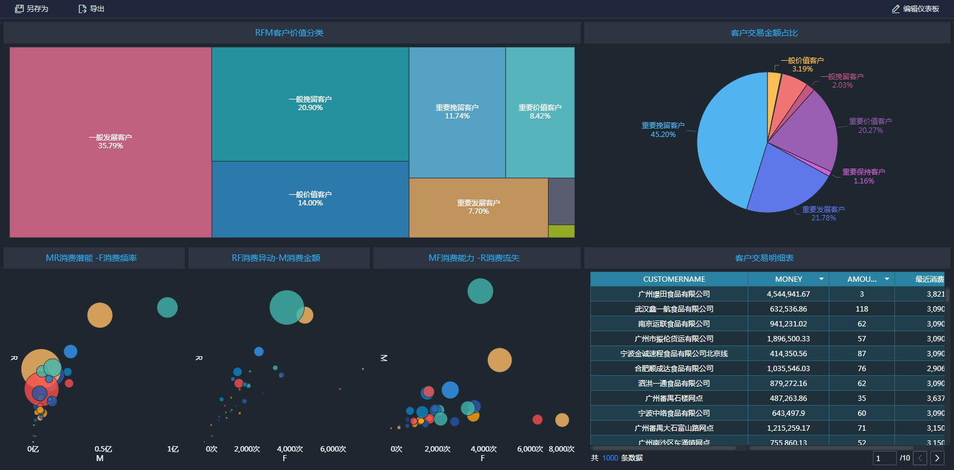Select the 重要发展客户 7.70% treemap tile
This screenshot has height=470, width=954.
click(479, 208)
